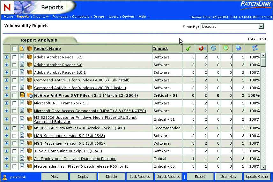Click the document icon for Adobe Acrobat Reader 6.0.1
The width and height of the screenshot is (273, 182).
pos(22,72)
